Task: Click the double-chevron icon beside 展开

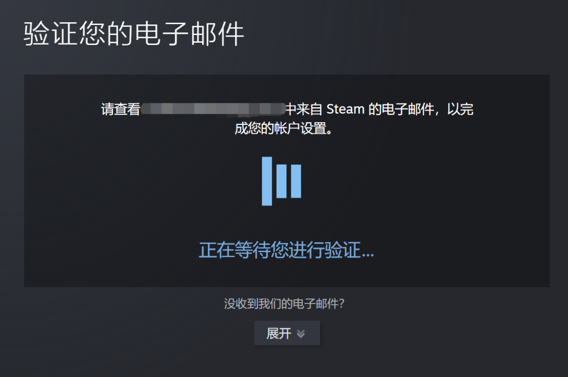Action: [x=301, y=334]
